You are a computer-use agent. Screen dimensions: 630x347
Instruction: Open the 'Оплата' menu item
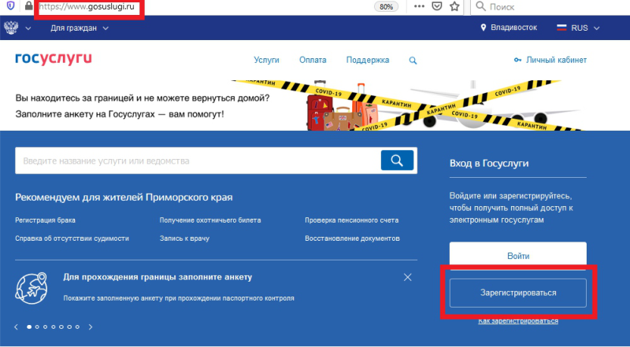312,60
